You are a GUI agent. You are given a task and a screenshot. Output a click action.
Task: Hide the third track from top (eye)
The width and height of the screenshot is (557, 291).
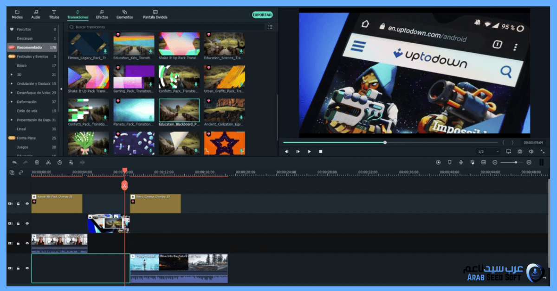[x=27, y=243]
